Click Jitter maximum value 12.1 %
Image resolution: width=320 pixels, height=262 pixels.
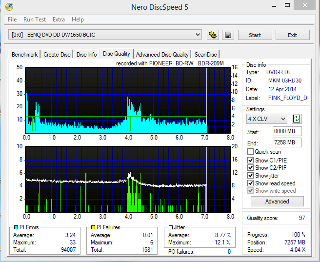(222, 242)
